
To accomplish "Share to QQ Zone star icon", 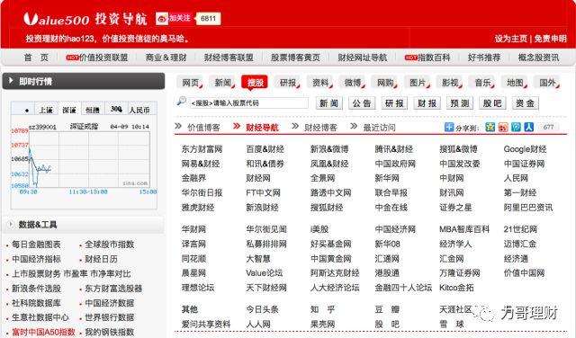I will point(490,127).
